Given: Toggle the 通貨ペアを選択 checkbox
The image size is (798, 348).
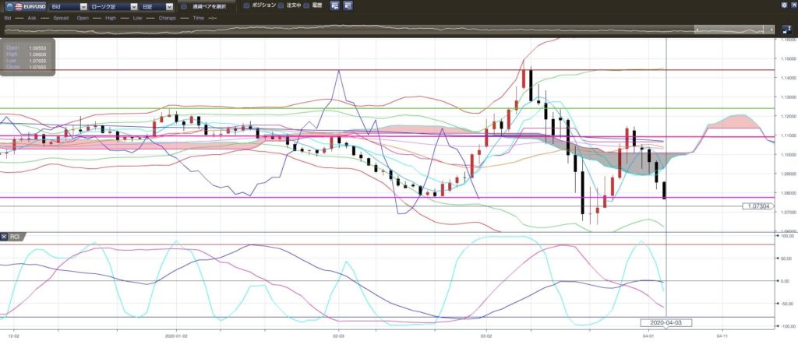Looking at the screenshot, I should [184, 6].
